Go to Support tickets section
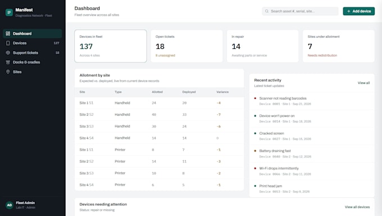The height and width of the screenshot is (216, 382). click(x=33, y=53)
